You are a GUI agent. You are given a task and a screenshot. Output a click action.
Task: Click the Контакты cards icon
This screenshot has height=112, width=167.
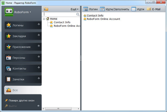(9, 69)
